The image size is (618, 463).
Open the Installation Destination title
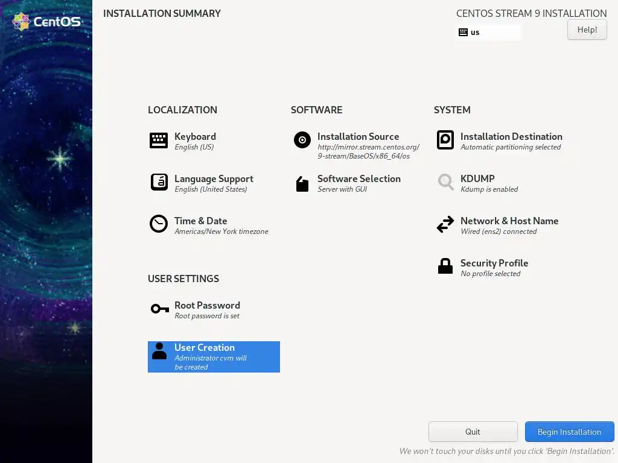point(511,137)
